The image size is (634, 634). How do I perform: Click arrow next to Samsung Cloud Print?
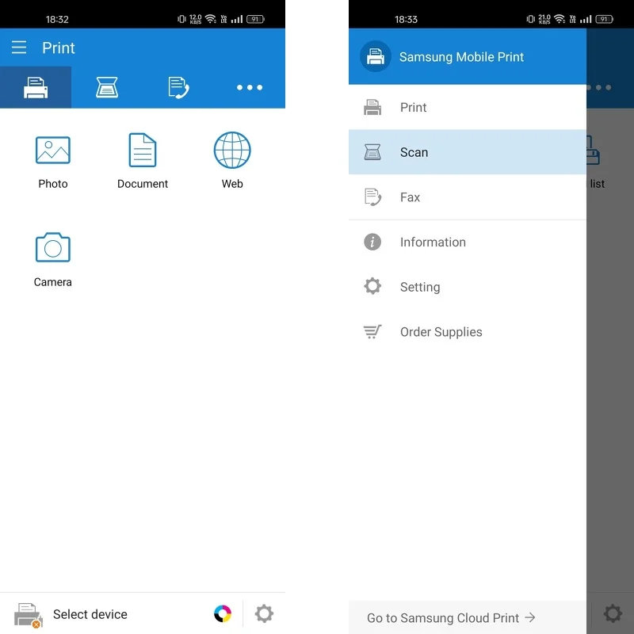tap(530, 617)
